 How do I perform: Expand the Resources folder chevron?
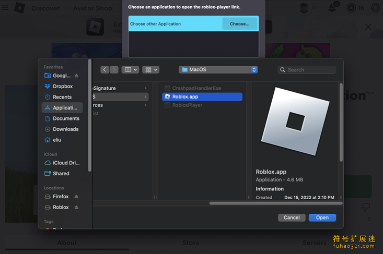point(145,105)
